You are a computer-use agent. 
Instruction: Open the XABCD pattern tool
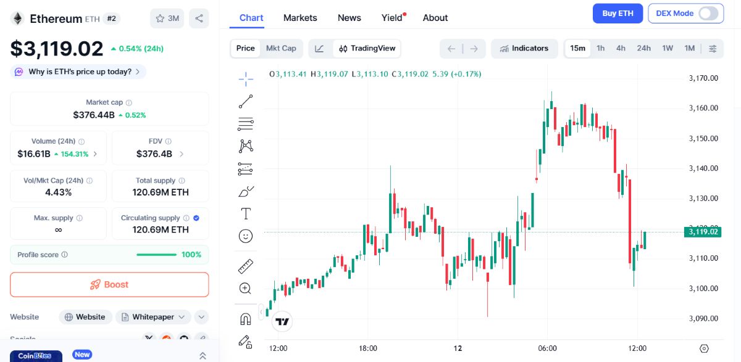point(245,145)
